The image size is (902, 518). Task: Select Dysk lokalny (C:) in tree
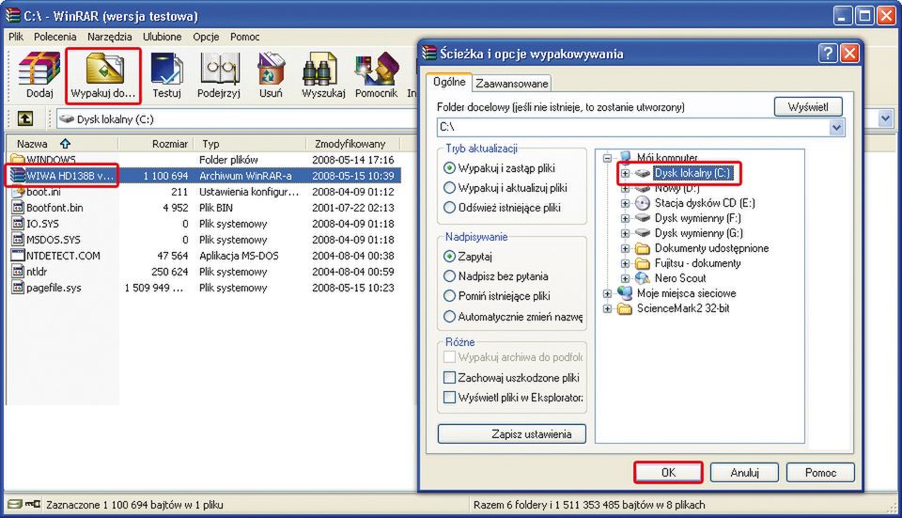point(692,173)
